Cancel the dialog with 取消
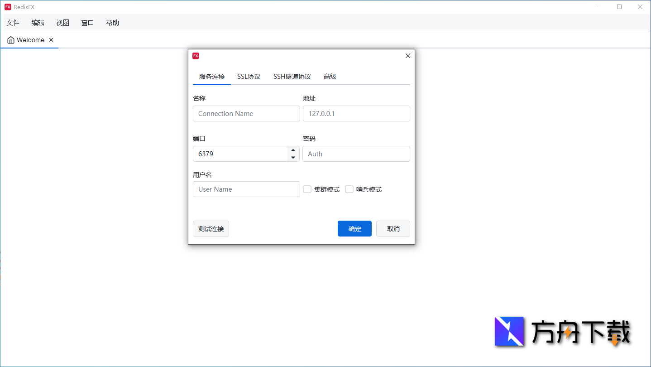 coord(393,228)
